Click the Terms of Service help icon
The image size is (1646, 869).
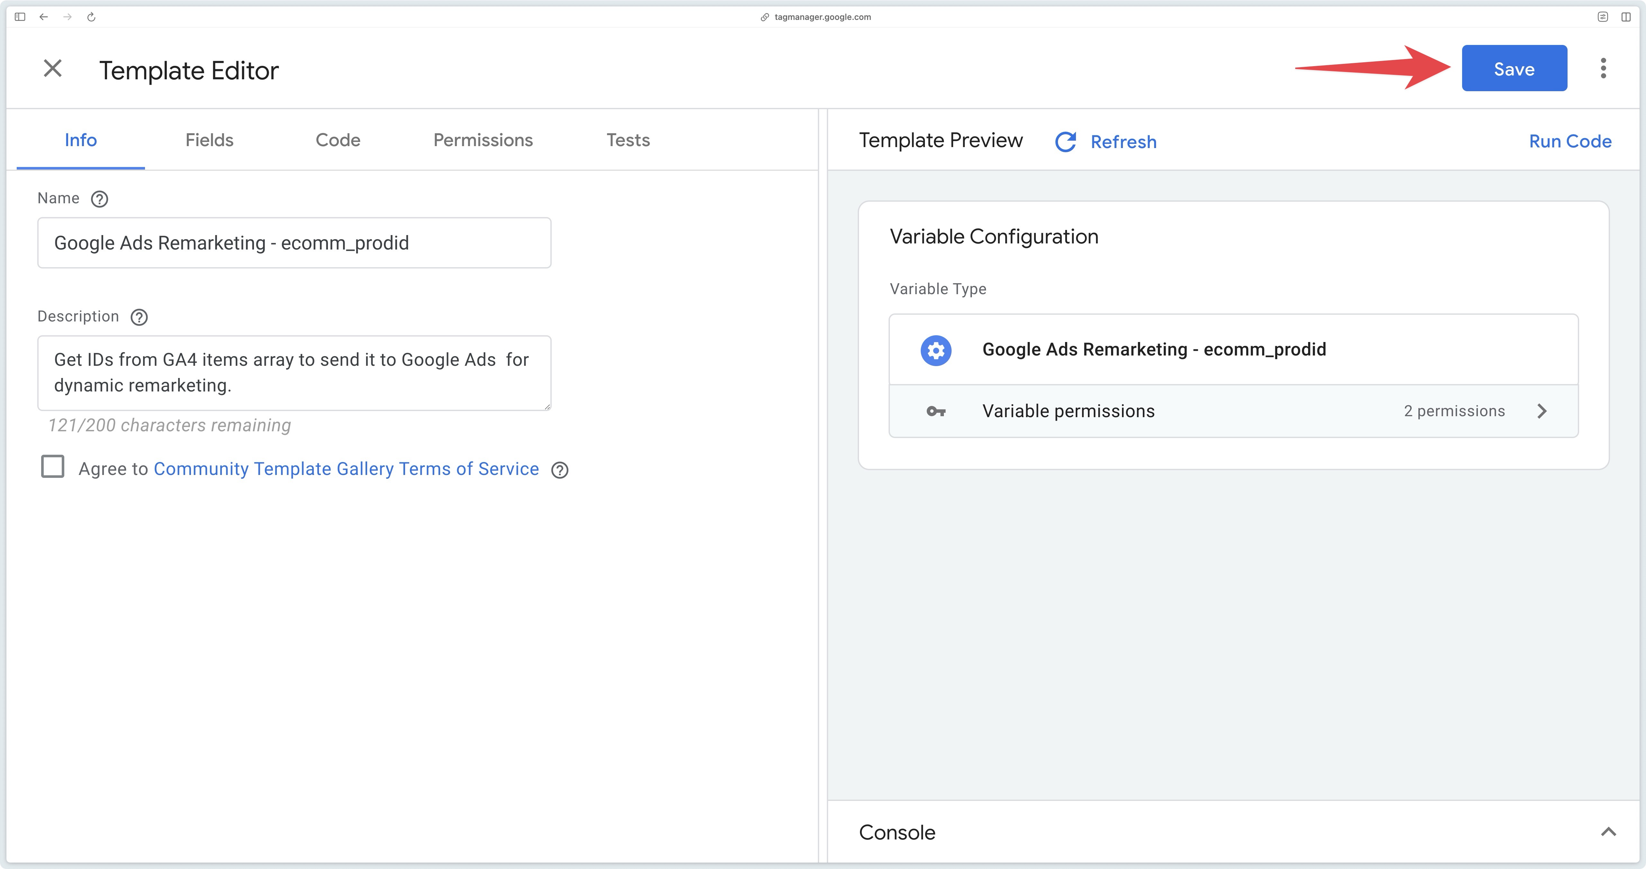point(560,470)
